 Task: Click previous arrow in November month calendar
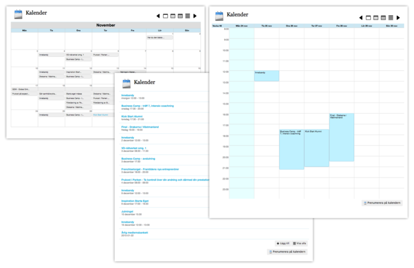point(158,16)
